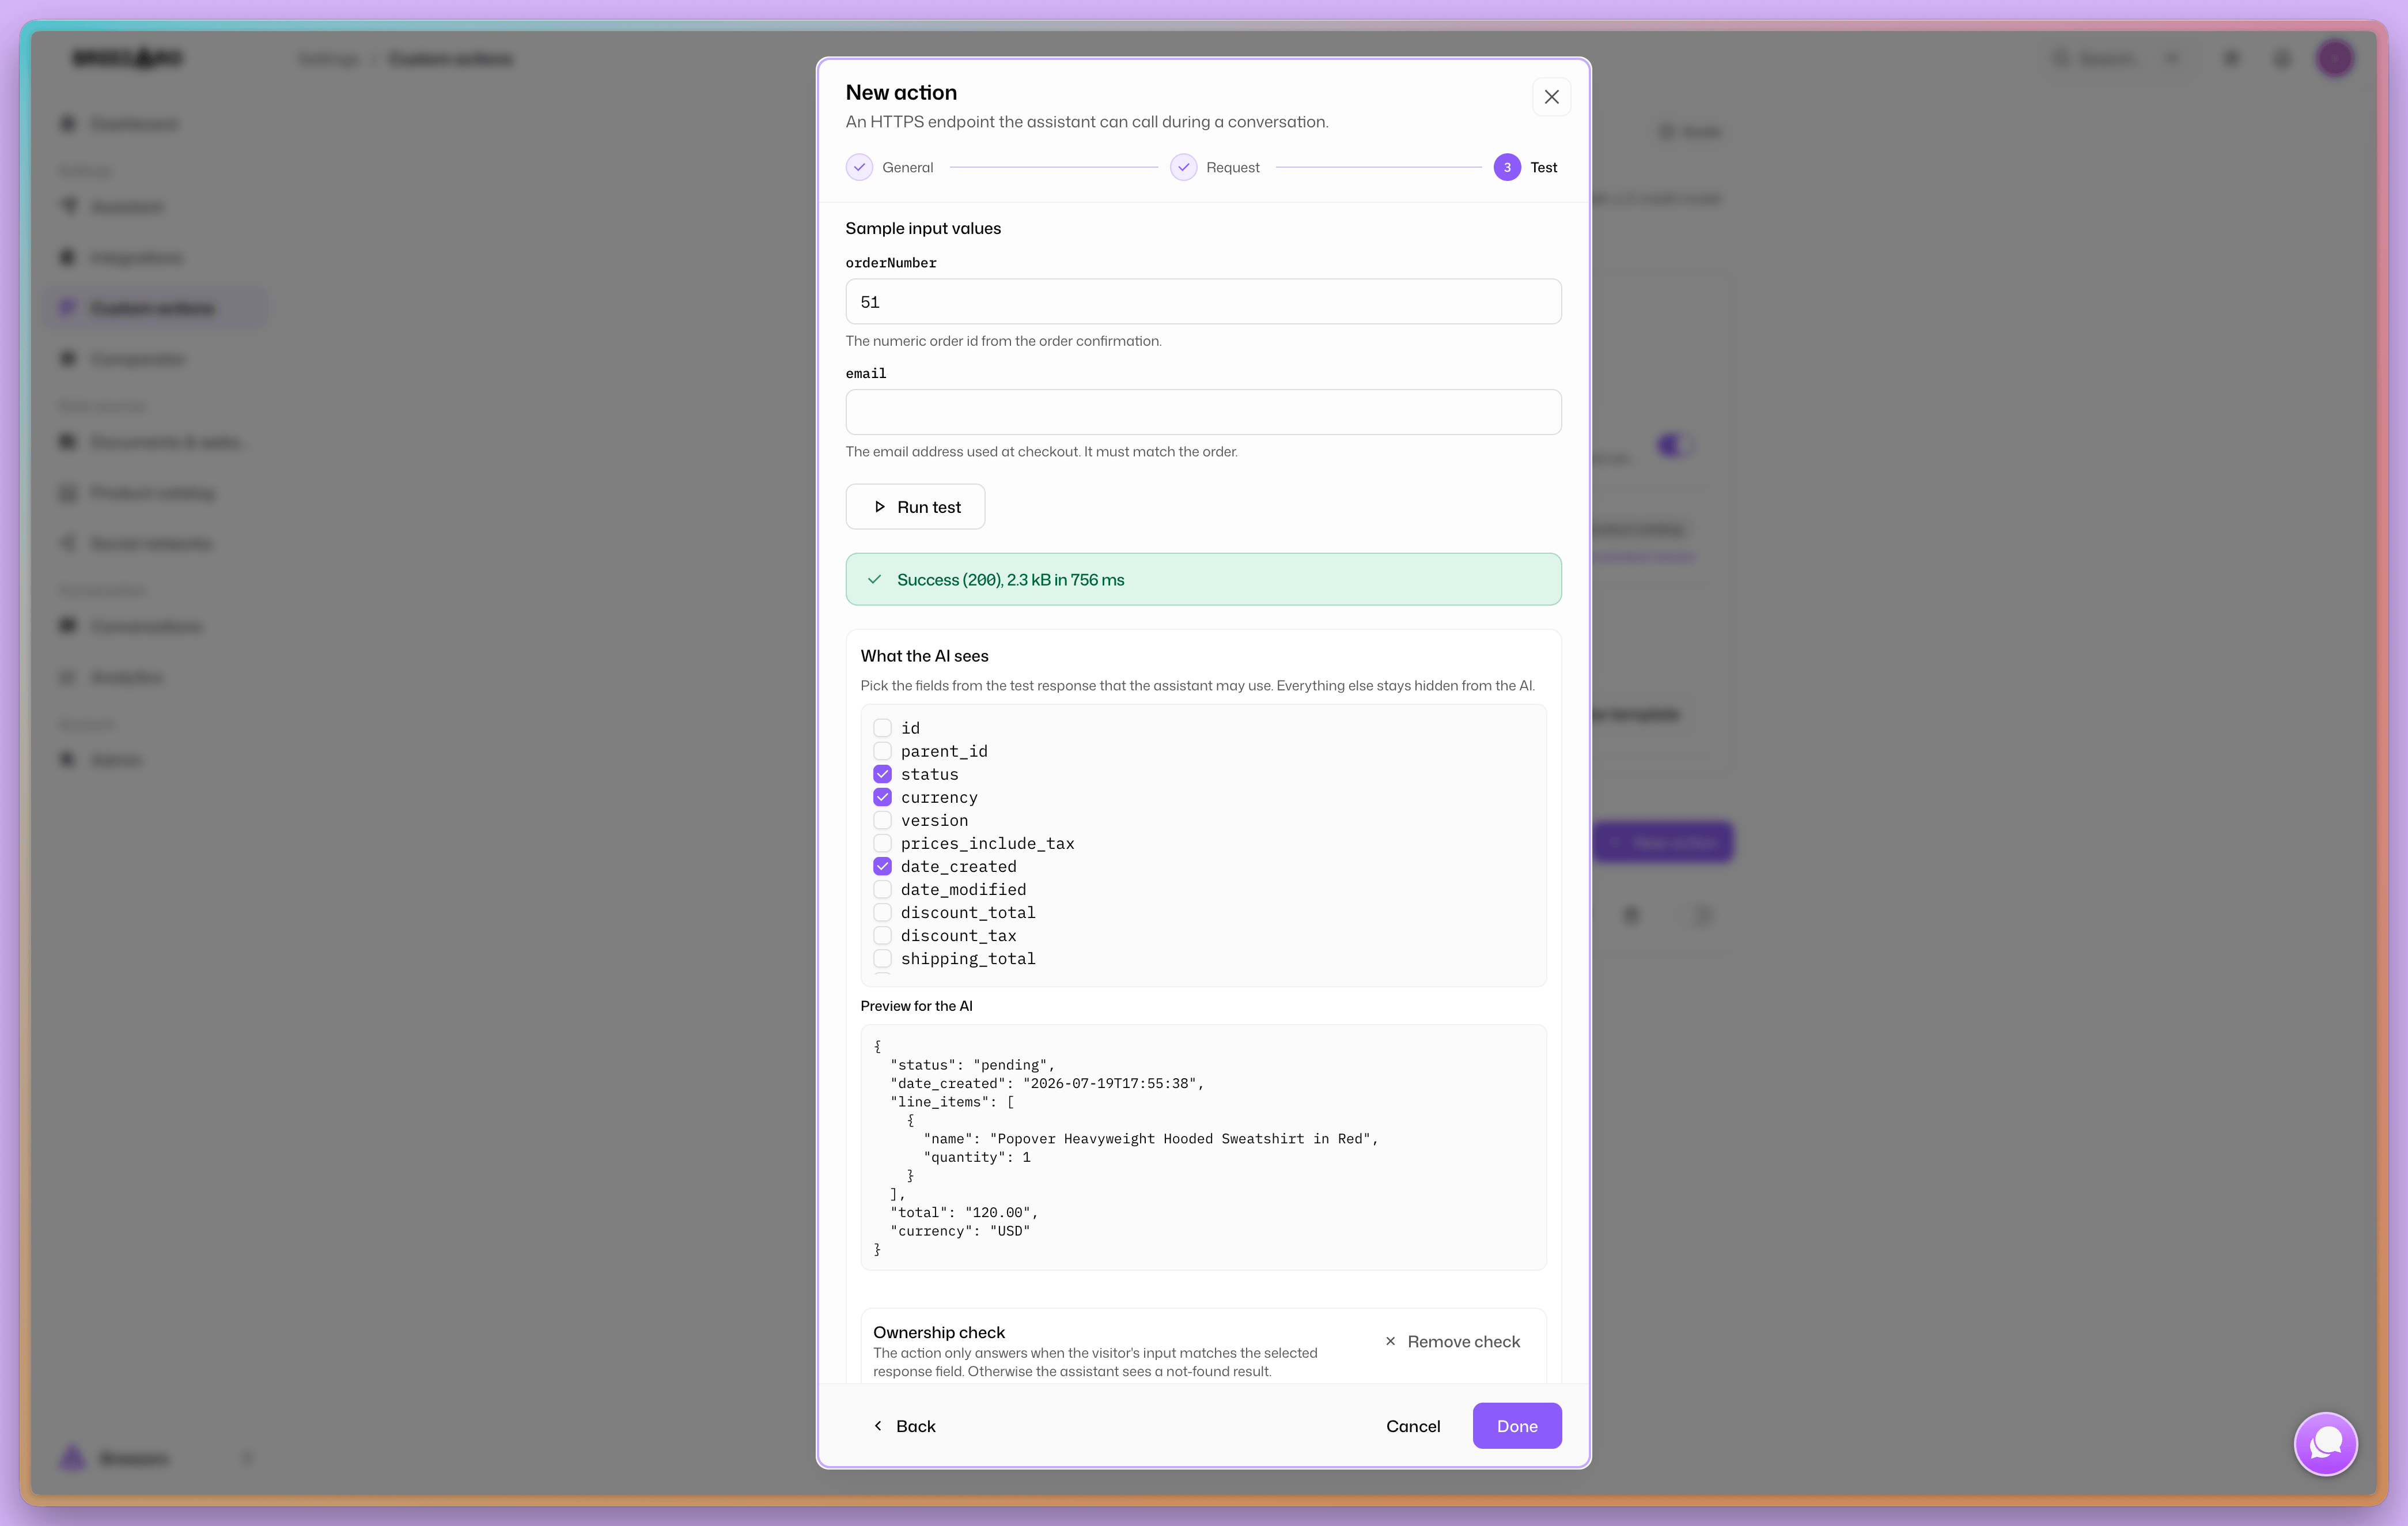2408x1526 pixels.
Task: Click the orderNumber helper text
Action: coord(1003,341)
